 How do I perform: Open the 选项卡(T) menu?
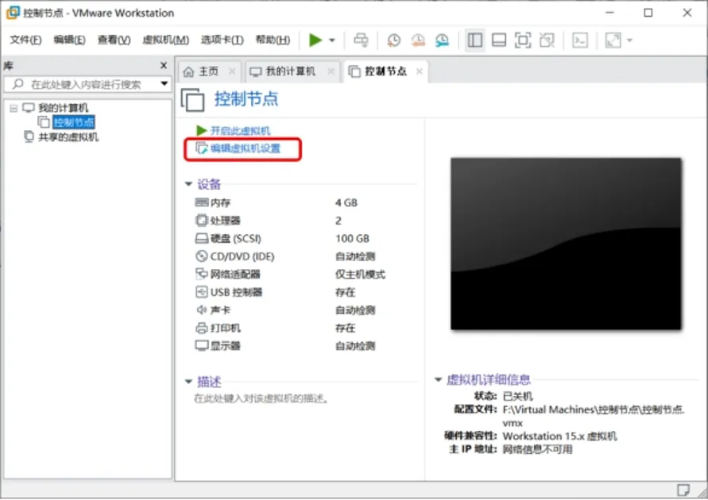(222, 40)
